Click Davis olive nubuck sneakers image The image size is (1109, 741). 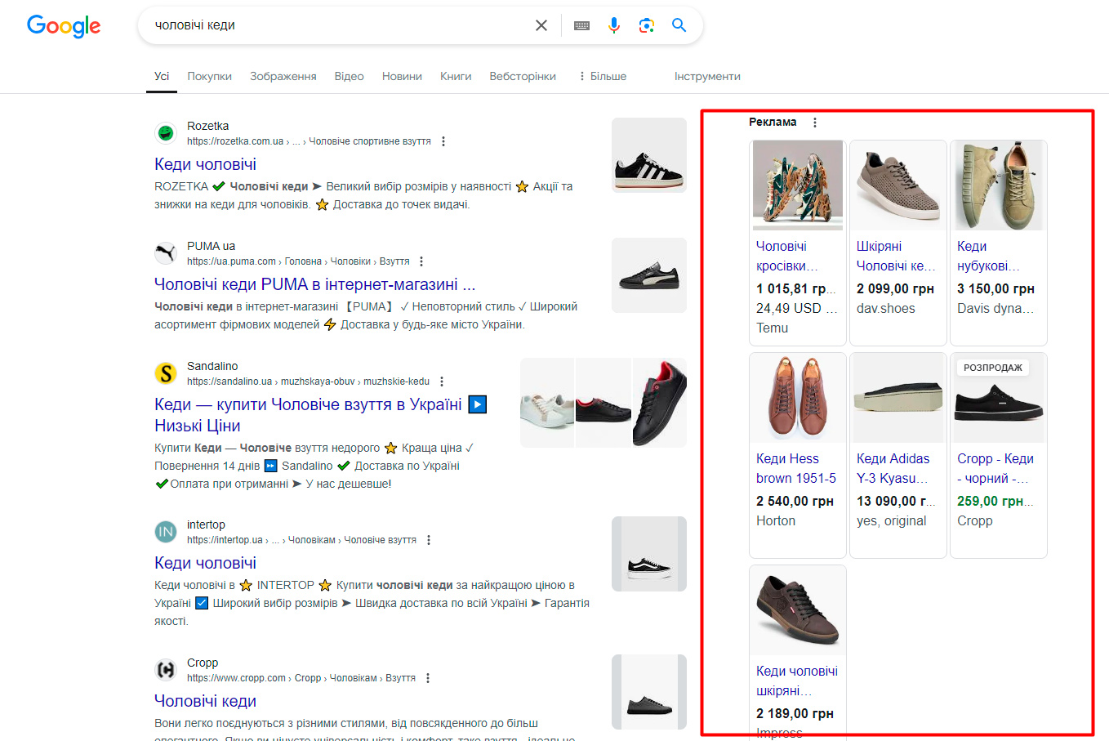coord(999,185)
